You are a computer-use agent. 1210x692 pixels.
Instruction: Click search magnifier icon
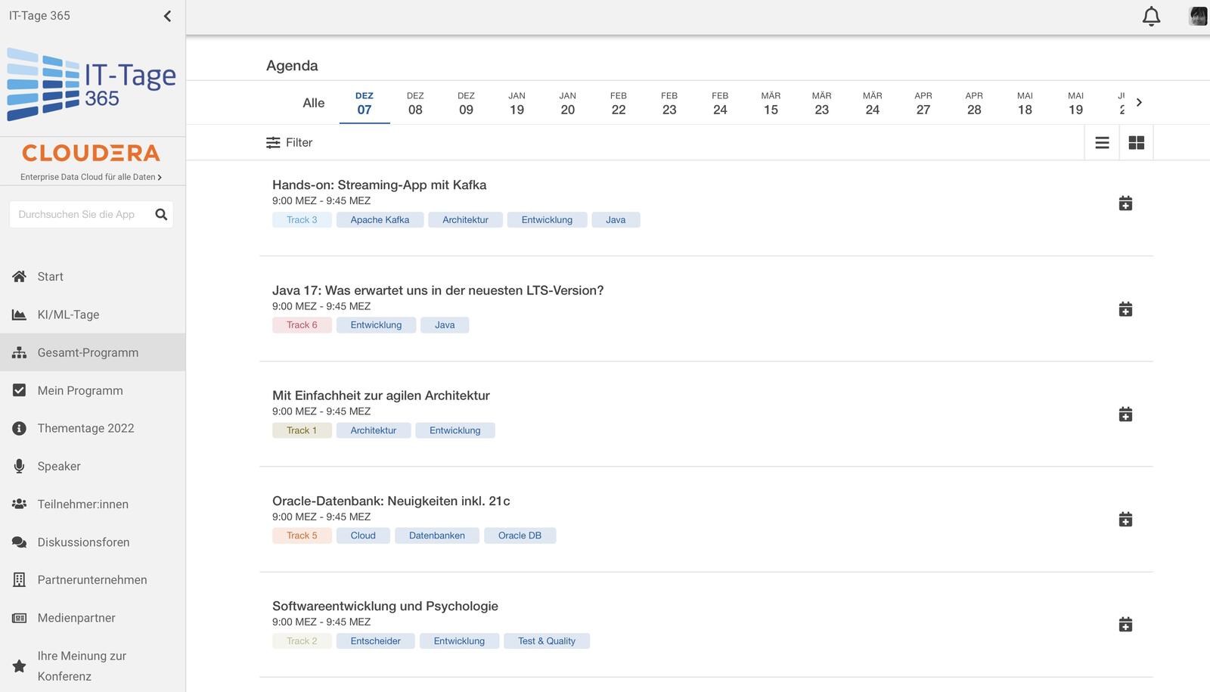click(161, 214)
